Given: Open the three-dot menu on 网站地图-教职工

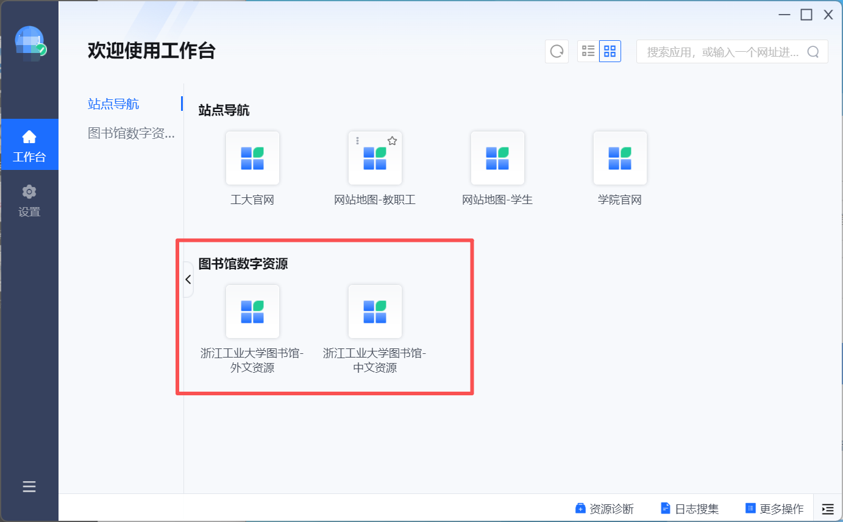Looking at the screenshot, I should point(358,141).
